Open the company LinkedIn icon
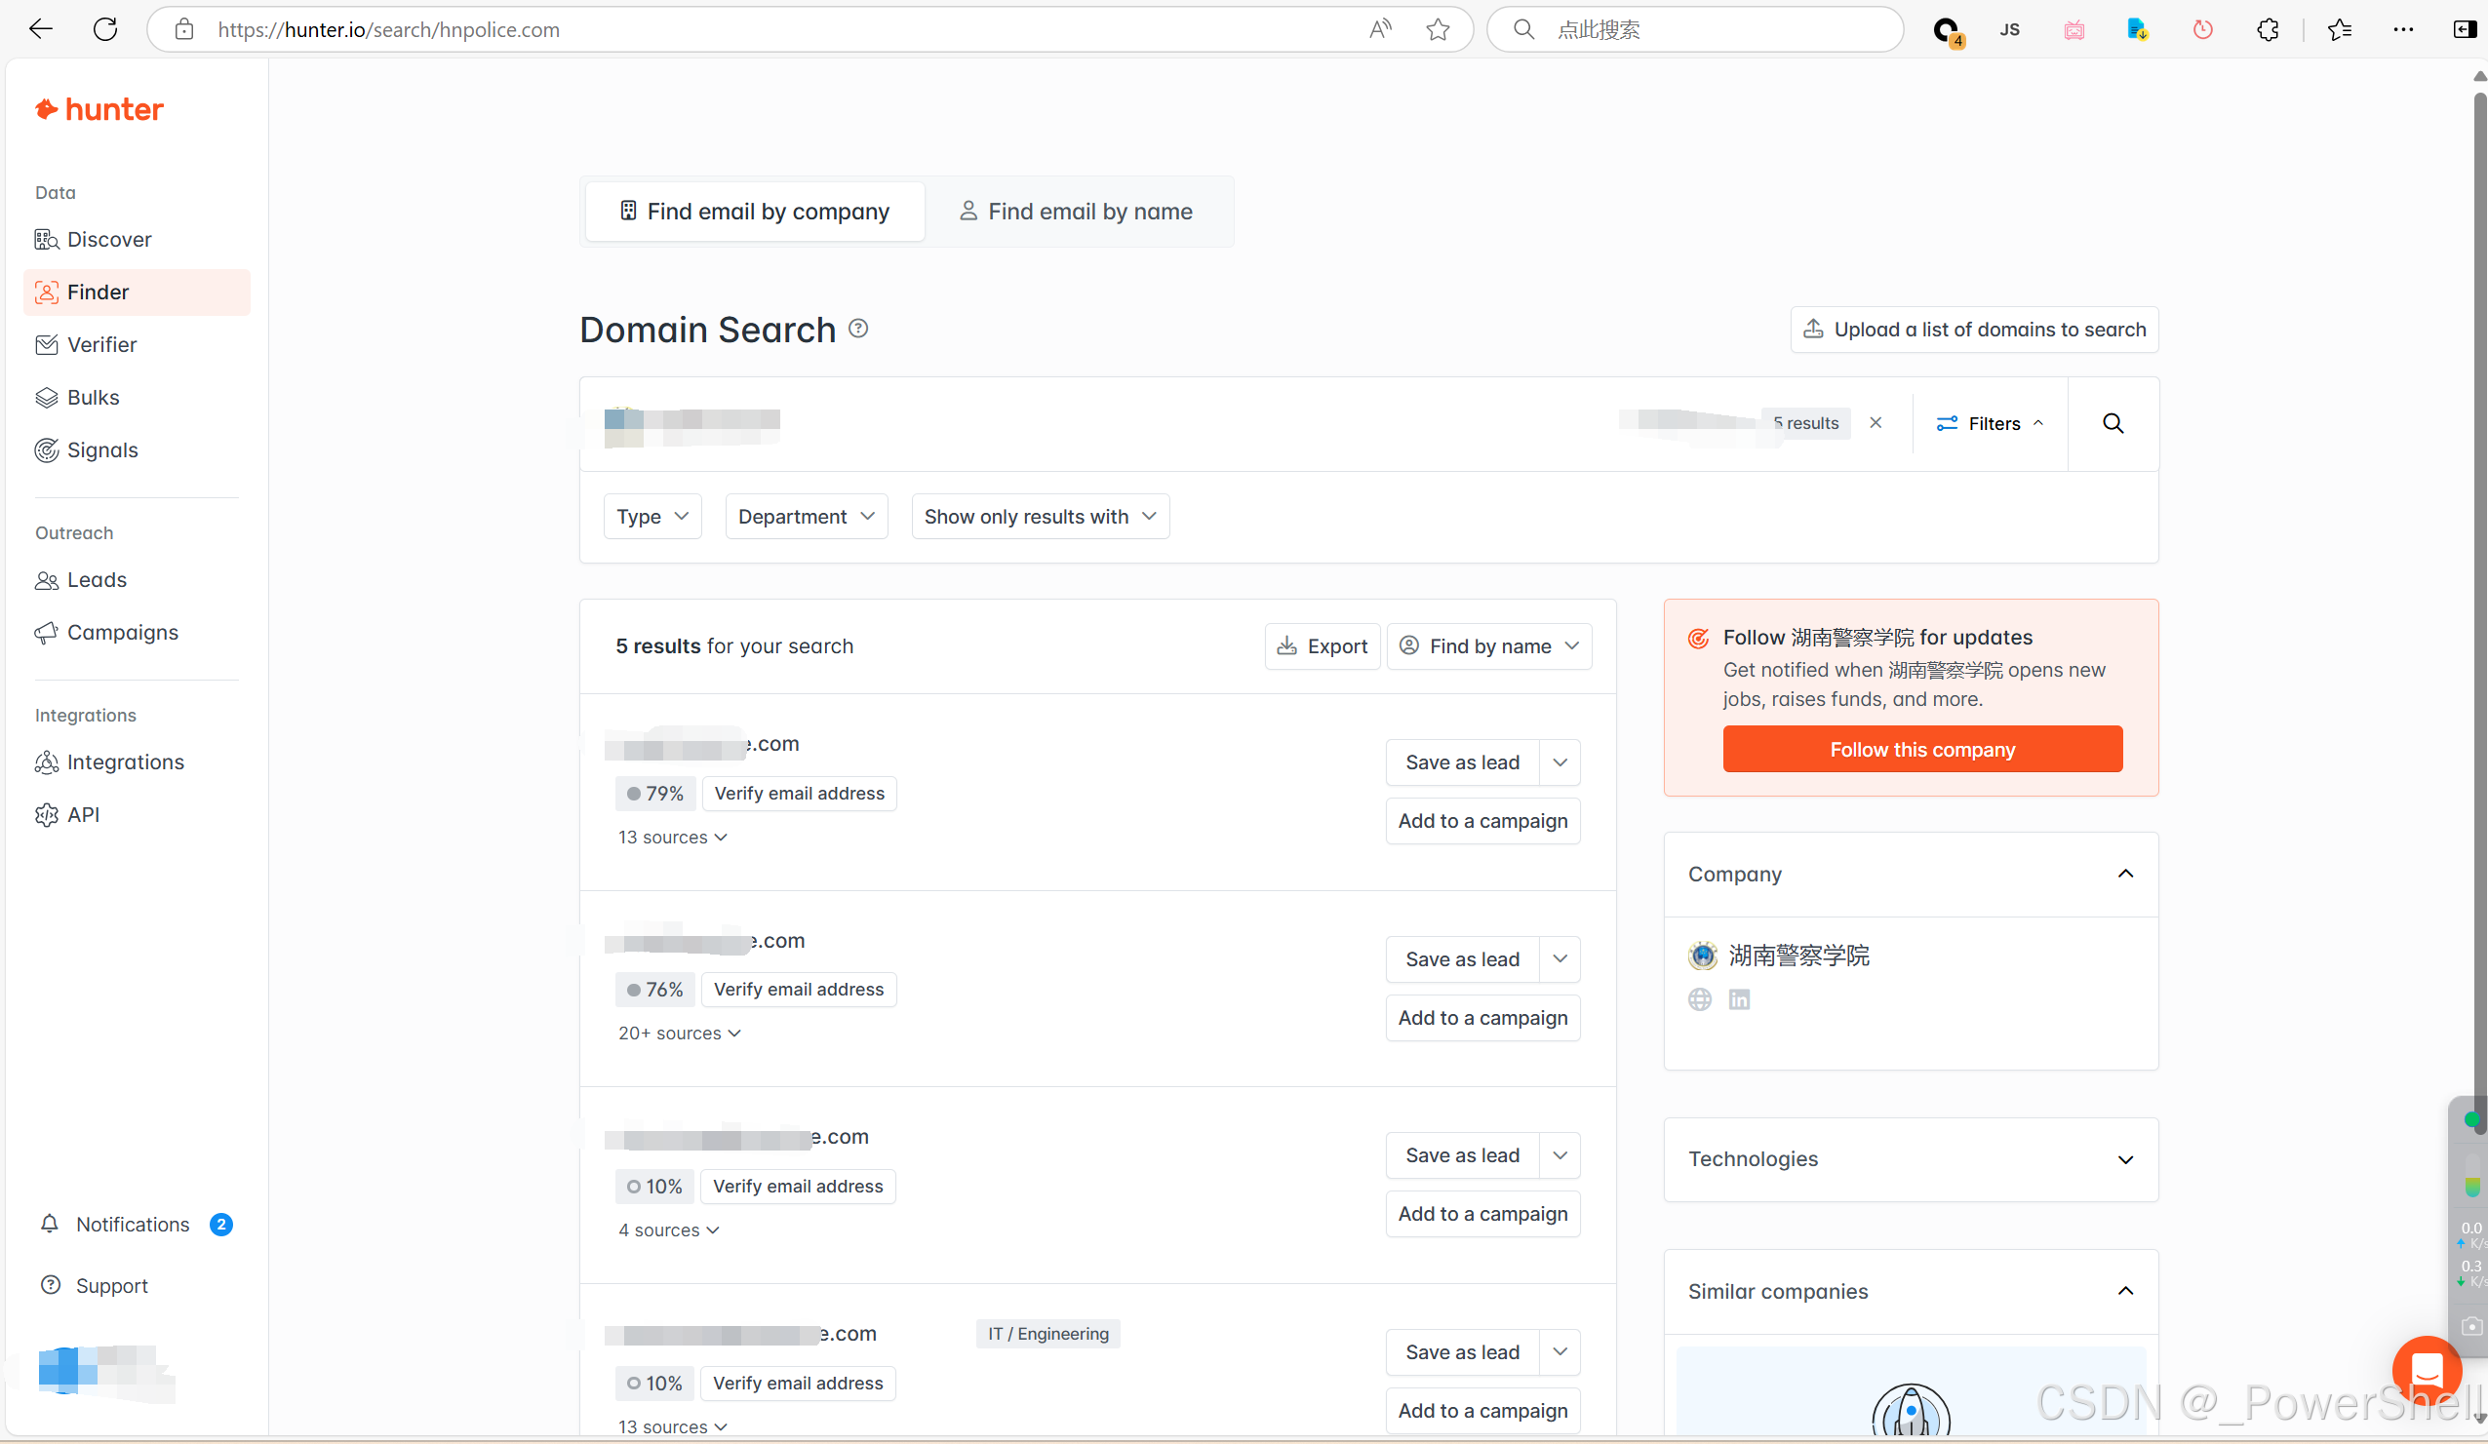Screen dimensions: 2488x1444 click(x=1739, y=999)
